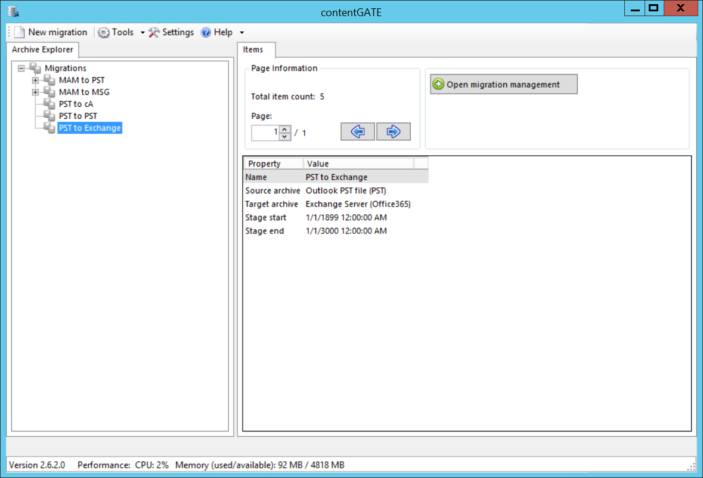Expand the MAM to PST node

pos(35,80)
